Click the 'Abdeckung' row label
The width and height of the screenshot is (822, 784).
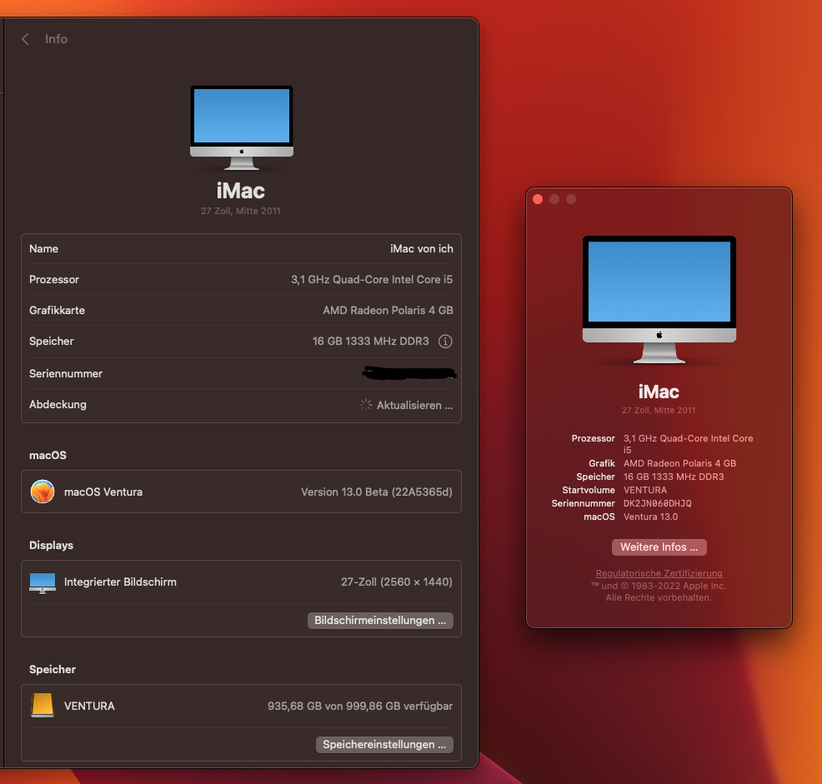point(58,405)
